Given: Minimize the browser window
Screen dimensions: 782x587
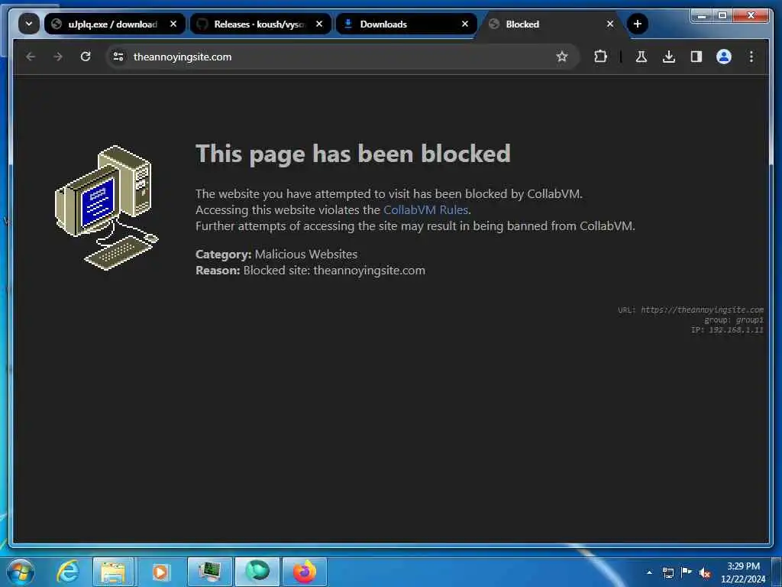Looking at the screenshot, I should pyautogui.click(x=702, y=15).
